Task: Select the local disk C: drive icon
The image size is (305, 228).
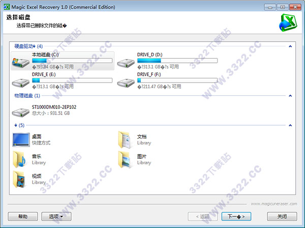Action: click(x=21, y=63)
